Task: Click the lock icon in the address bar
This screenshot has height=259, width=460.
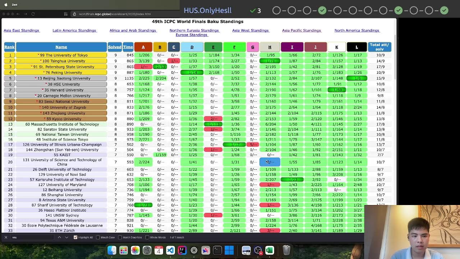Action: (74, 14)
